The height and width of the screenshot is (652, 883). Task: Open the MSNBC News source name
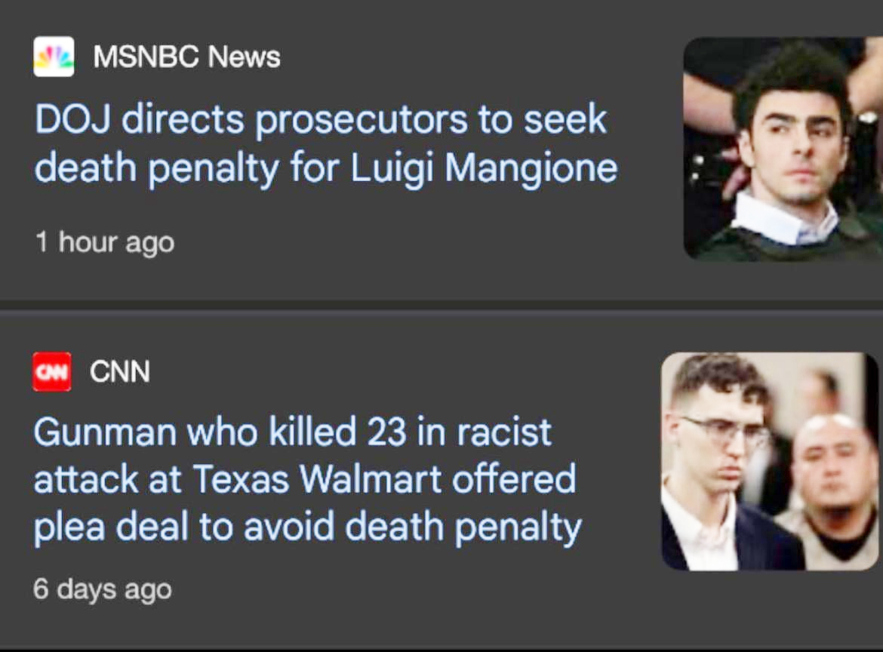[x=186, y=57]
